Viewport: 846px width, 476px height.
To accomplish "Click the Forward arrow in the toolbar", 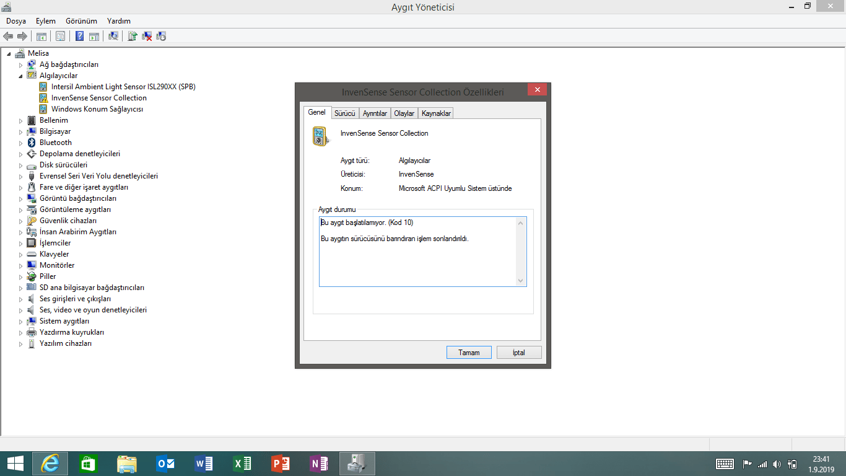I will pyautogui.click(x=22, y=37).
